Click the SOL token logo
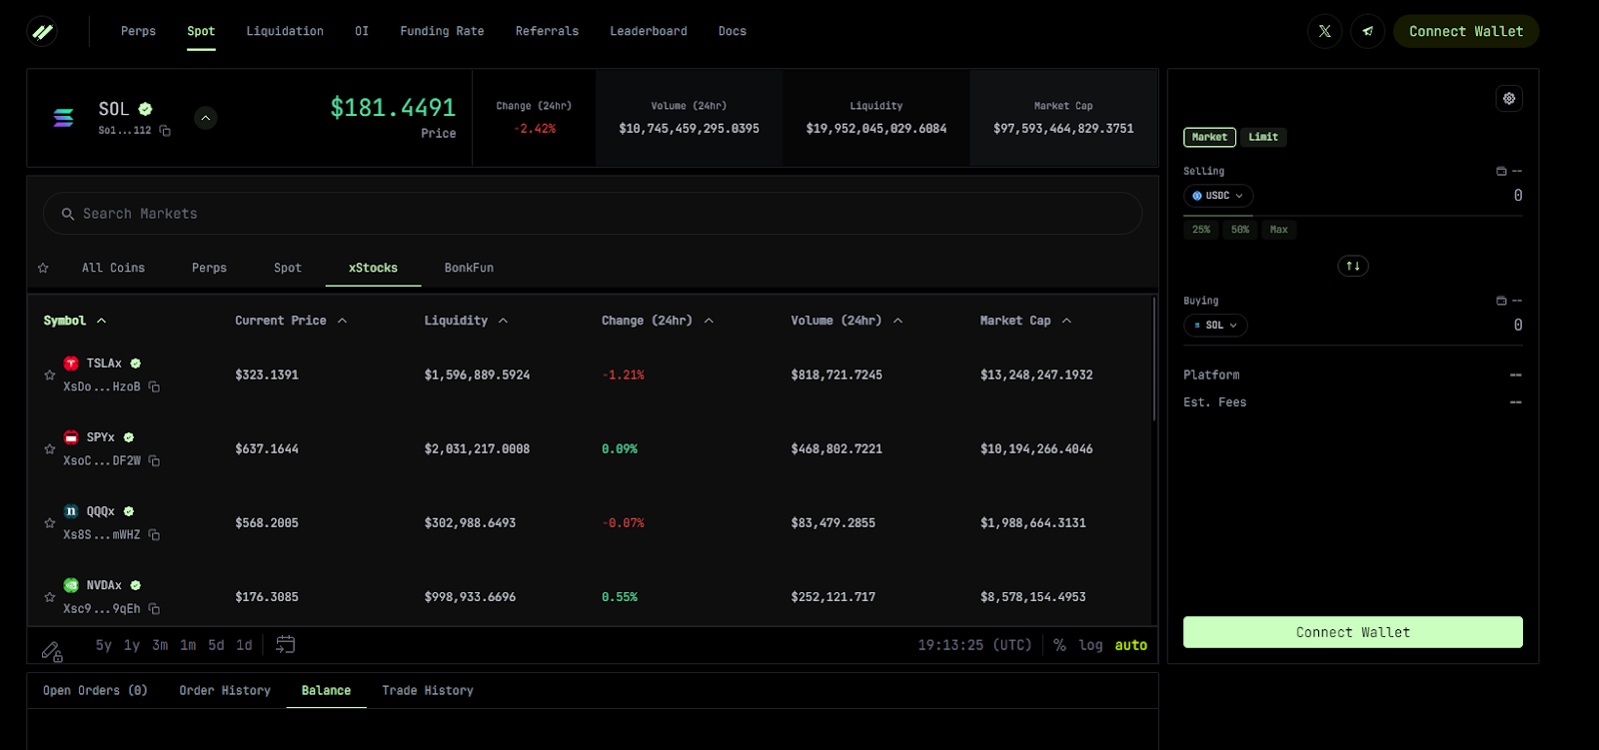 (x=63, y=118)
